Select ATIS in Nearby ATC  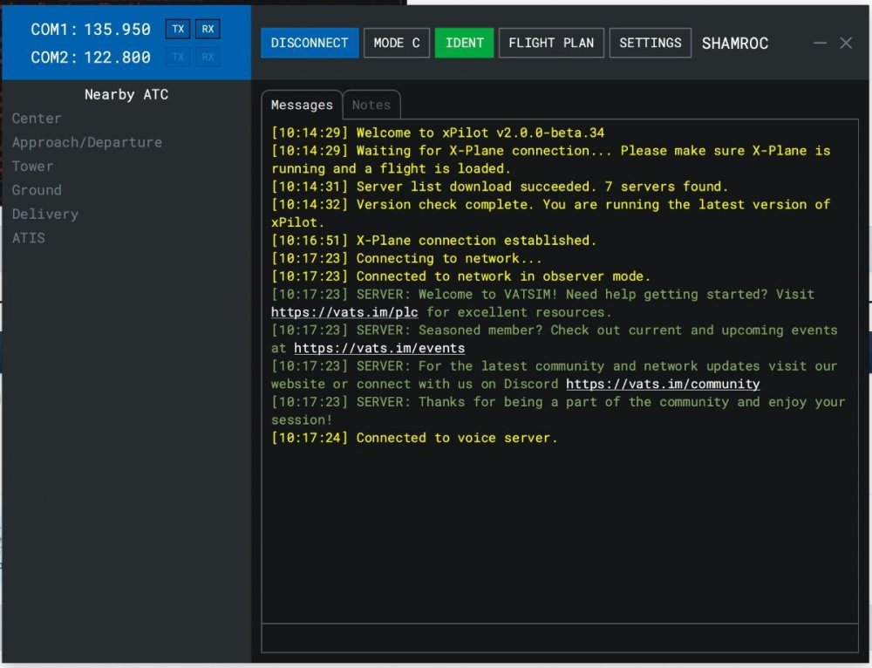pos(28,237)
